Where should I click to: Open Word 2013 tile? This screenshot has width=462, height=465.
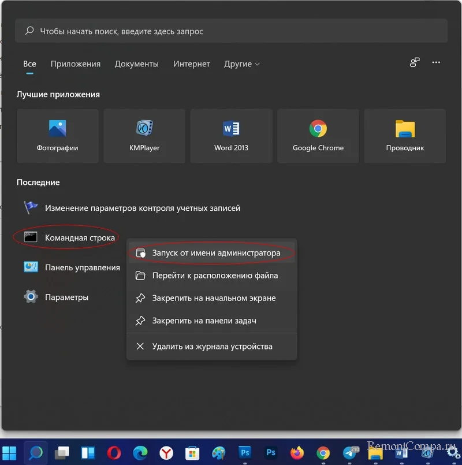point(231,136)
